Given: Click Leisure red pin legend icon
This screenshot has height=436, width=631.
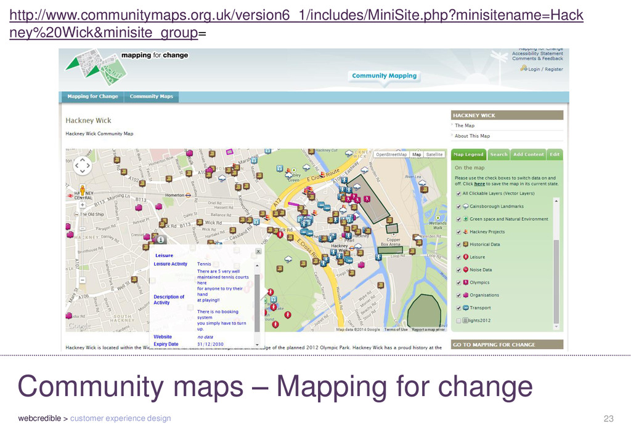Looking at the screenshot, I should pos(466,257).
